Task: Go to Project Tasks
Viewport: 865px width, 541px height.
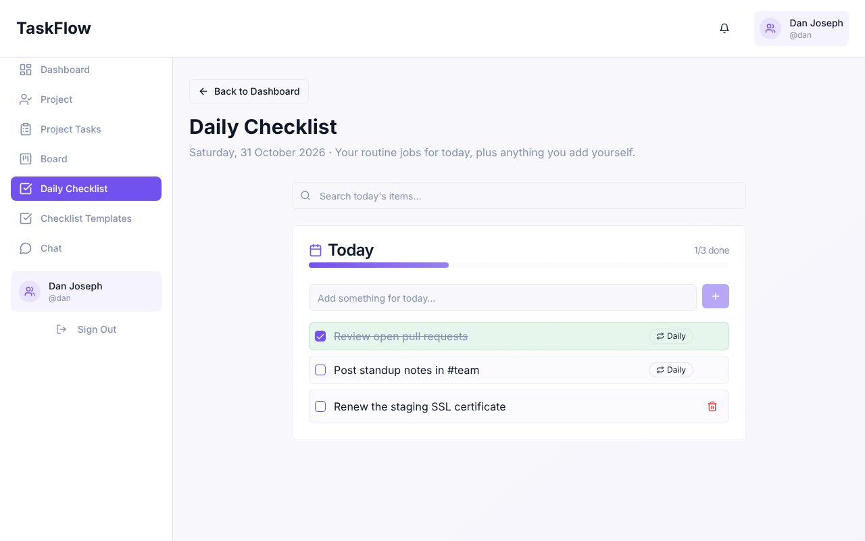Action: click(86, 129)
